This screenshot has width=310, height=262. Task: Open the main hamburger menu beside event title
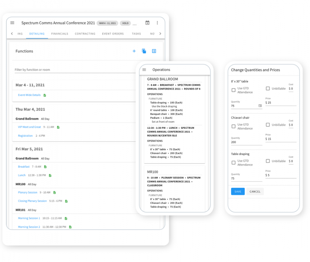click(x=12, y=23)
